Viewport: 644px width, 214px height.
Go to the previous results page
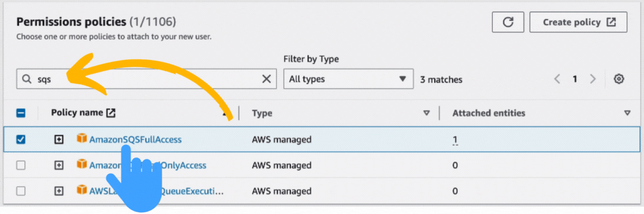click(x=557, y=79)
